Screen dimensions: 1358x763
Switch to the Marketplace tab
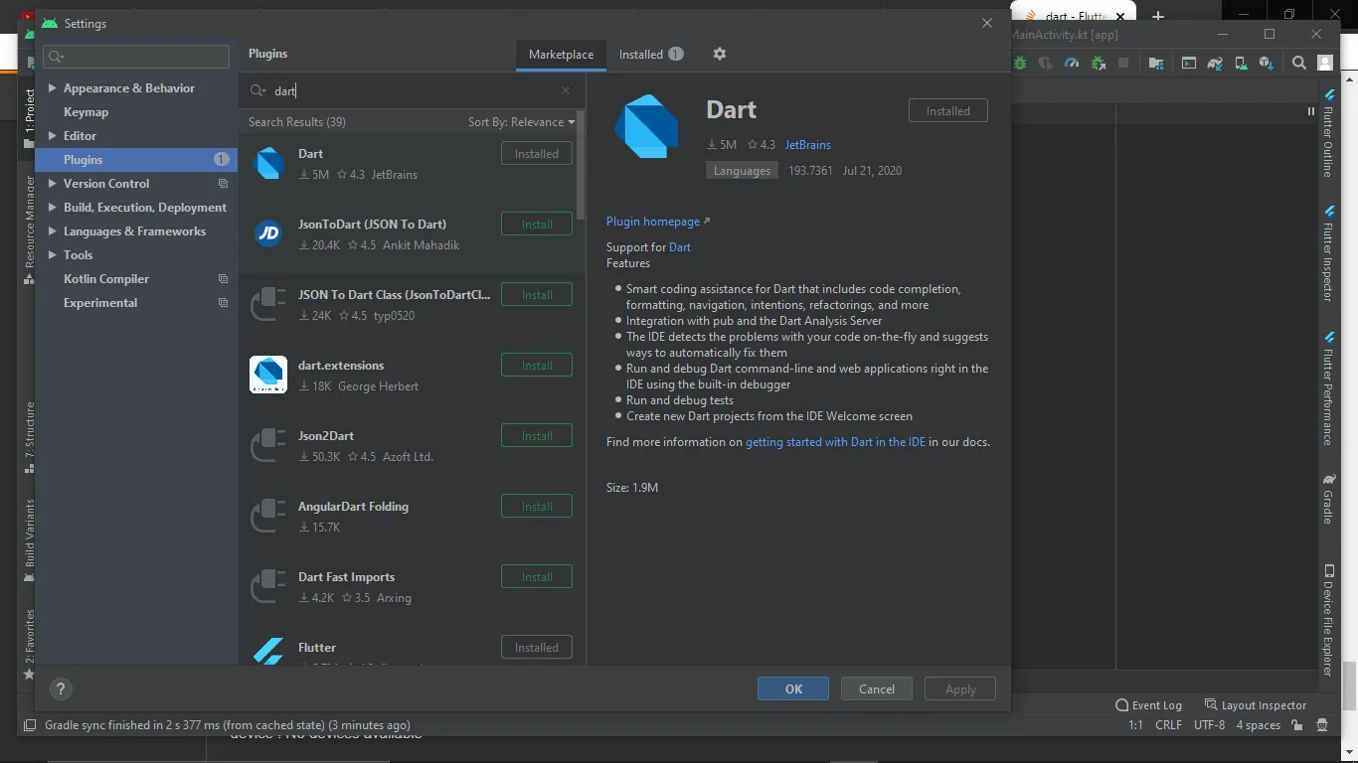(x=561, y=55)
